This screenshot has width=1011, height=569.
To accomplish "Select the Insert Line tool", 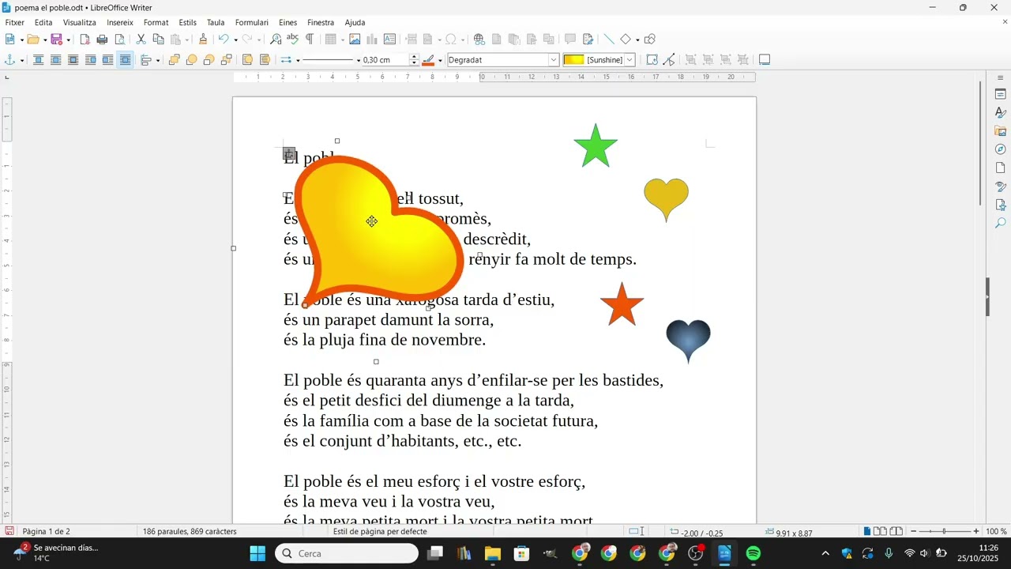I will tap(608, 40).
